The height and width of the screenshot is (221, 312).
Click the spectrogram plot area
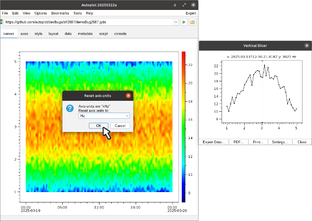[99, 127]
